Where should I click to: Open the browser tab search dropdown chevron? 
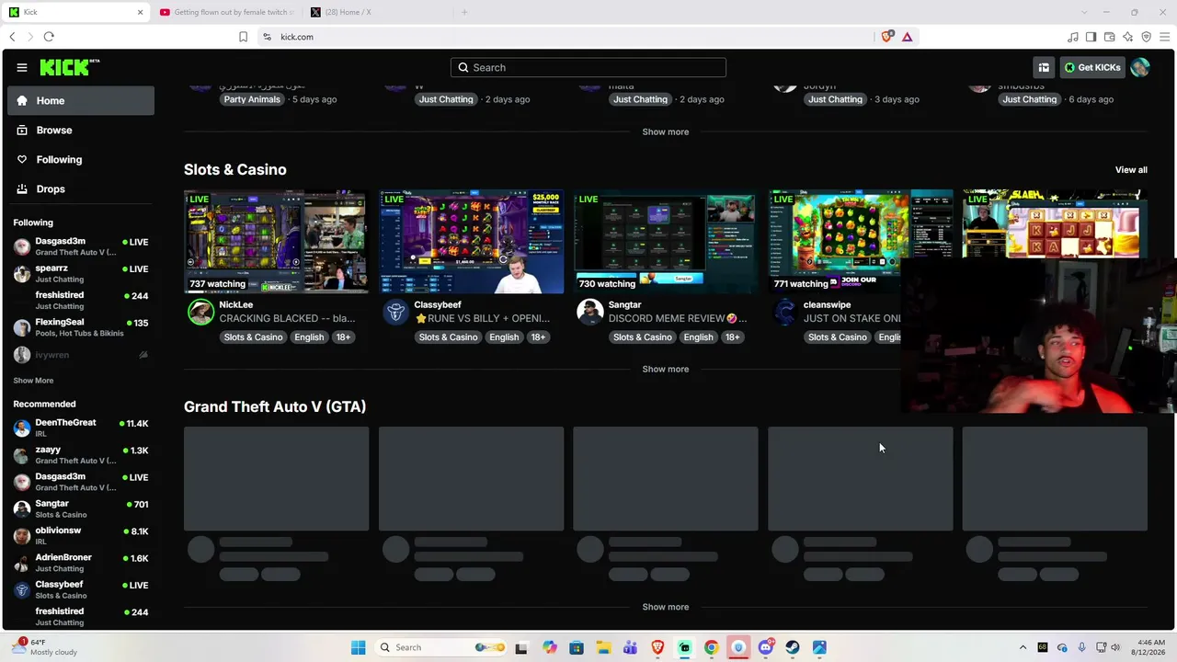coord(1083,12)
